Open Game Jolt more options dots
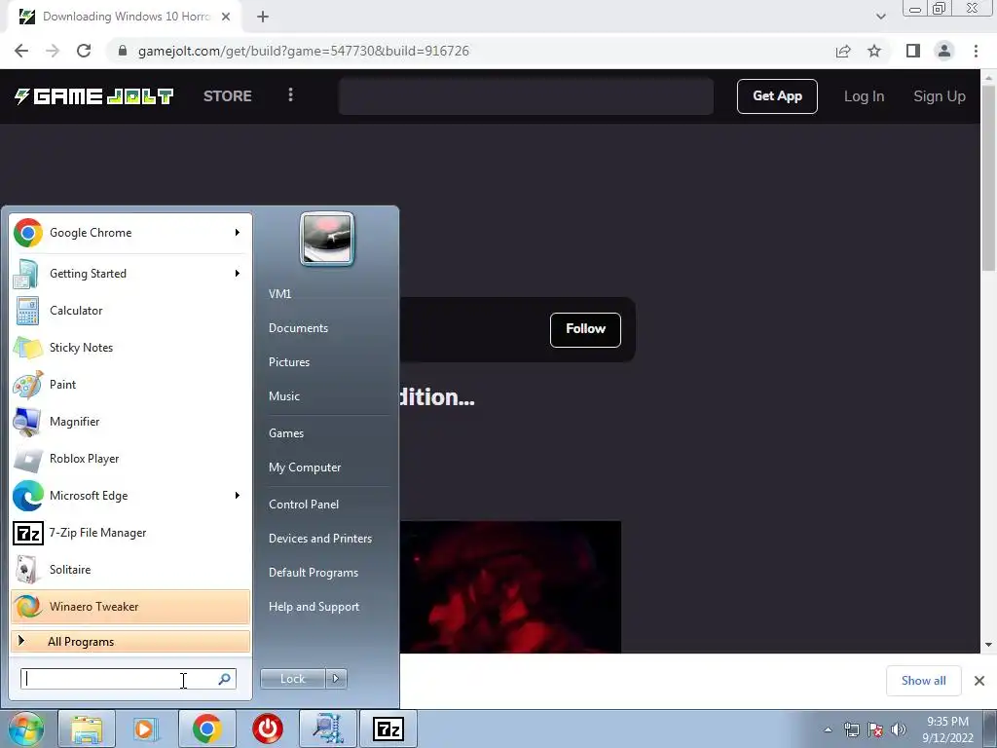Screen dimensions: 997x748 pyautogui.click(x=290, y=94)
